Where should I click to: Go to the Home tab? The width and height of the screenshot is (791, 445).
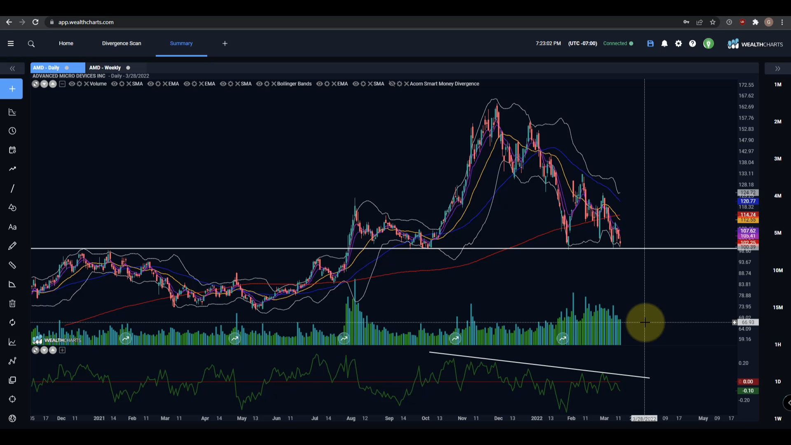[66, 43]
